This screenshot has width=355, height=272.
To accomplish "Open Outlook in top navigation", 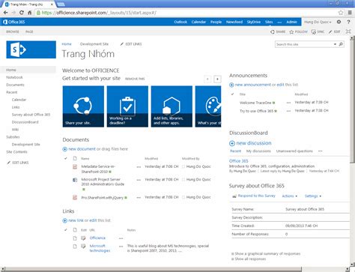I will (180, 22).
